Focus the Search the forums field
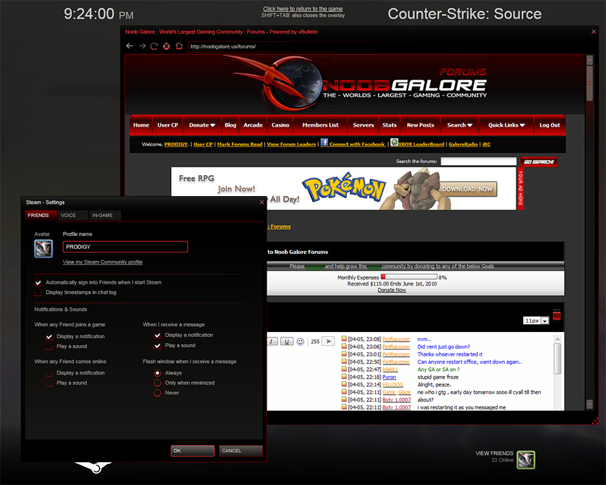The height and width of the screenshot is (485, 606). [x=479, y=161]
